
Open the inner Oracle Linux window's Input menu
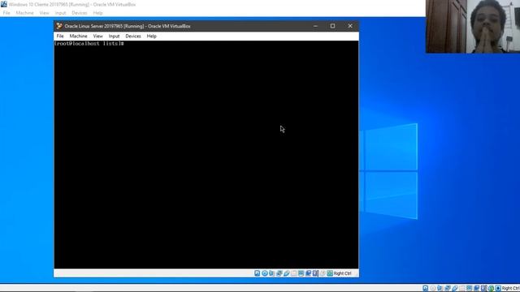[114, 36]
